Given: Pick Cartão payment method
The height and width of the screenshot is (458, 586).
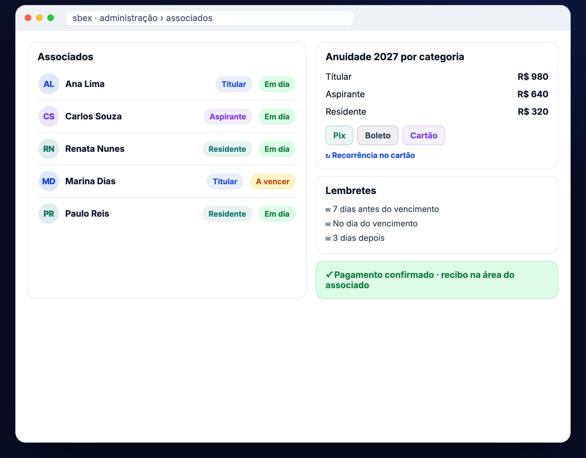Looking at the screenshot, I should click(x=424, y=135).
